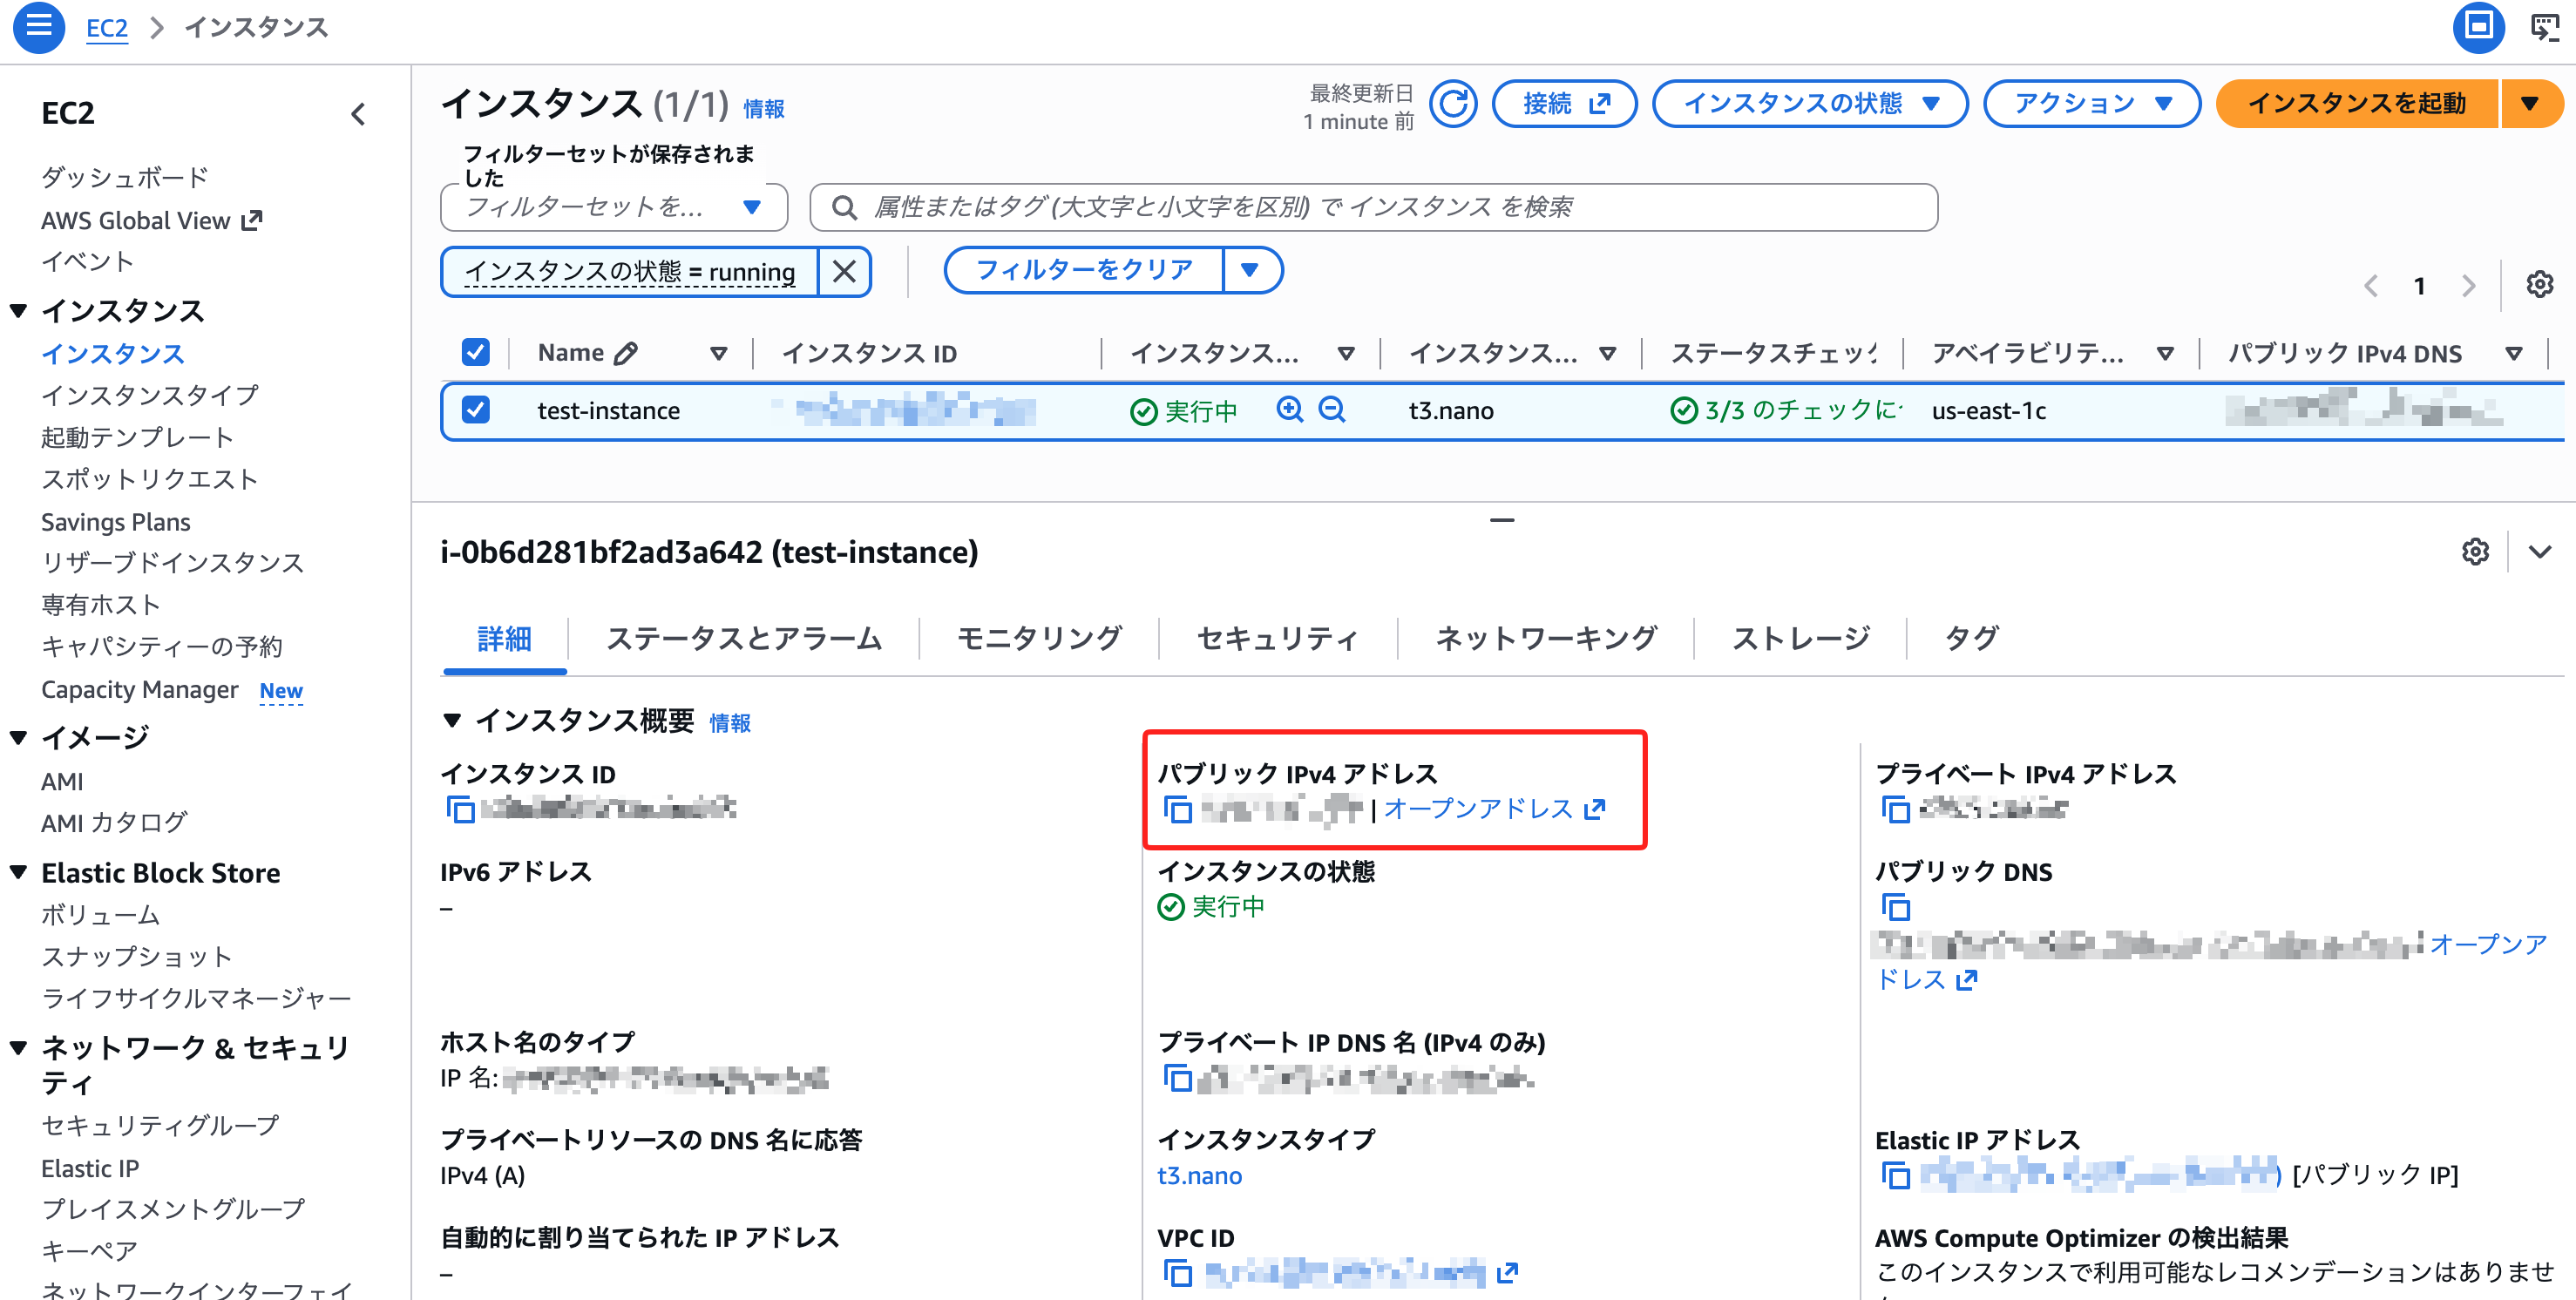
Task: Switch to the Networking tab
Action: (1546, 639)
